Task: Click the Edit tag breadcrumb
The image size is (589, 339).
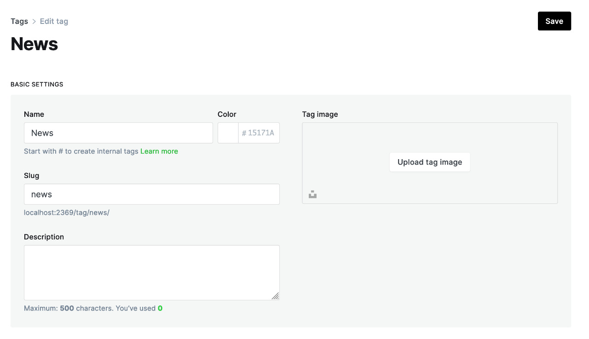Action: pyautogui.click(x=54, y=21)
